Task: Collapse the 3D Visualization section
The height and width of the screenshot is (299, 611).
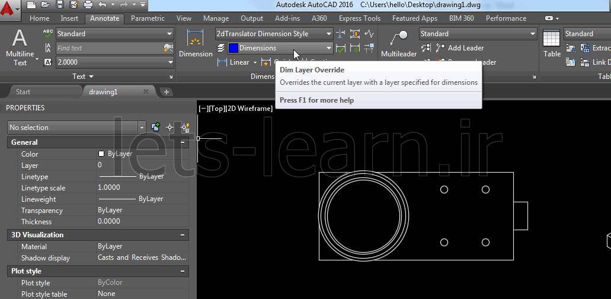Action: (x=183, y=235)
